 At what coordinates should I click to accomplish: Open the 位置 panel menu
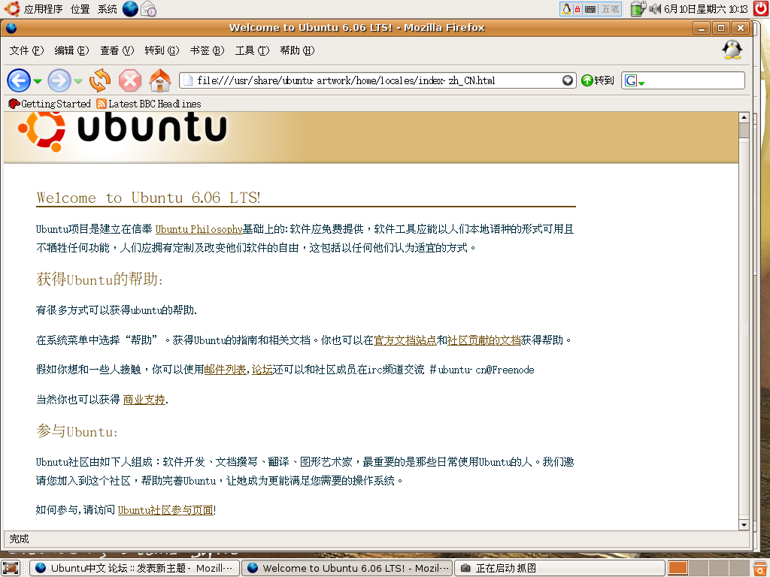[x=80, y=9]
